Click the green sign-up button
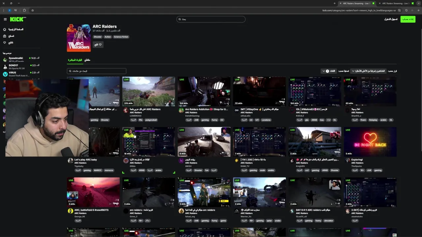The height and width of the screenshot is (237, 422). pos(408,19)
